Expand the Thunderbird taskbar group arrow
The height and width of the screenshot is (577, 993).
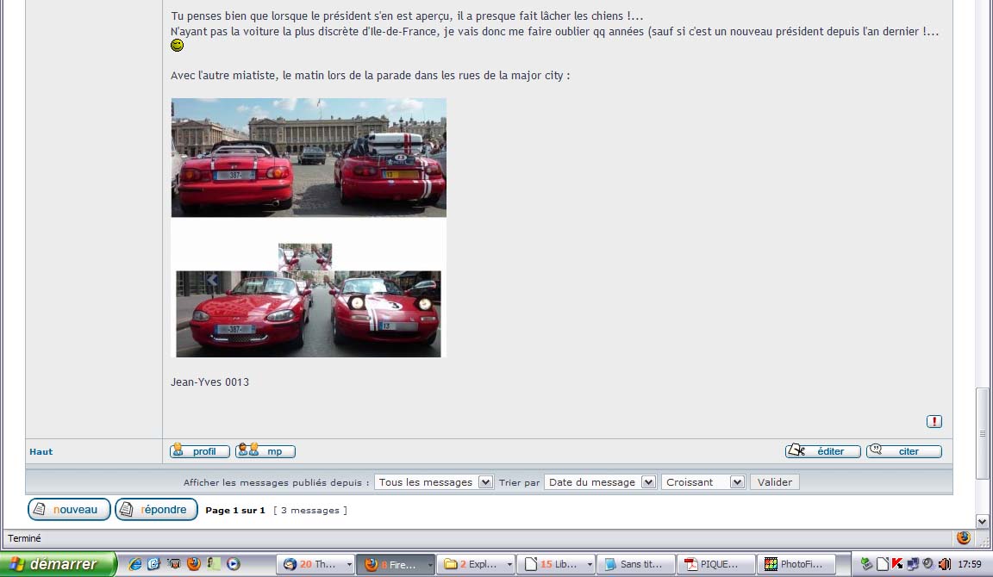coord(349,564)
